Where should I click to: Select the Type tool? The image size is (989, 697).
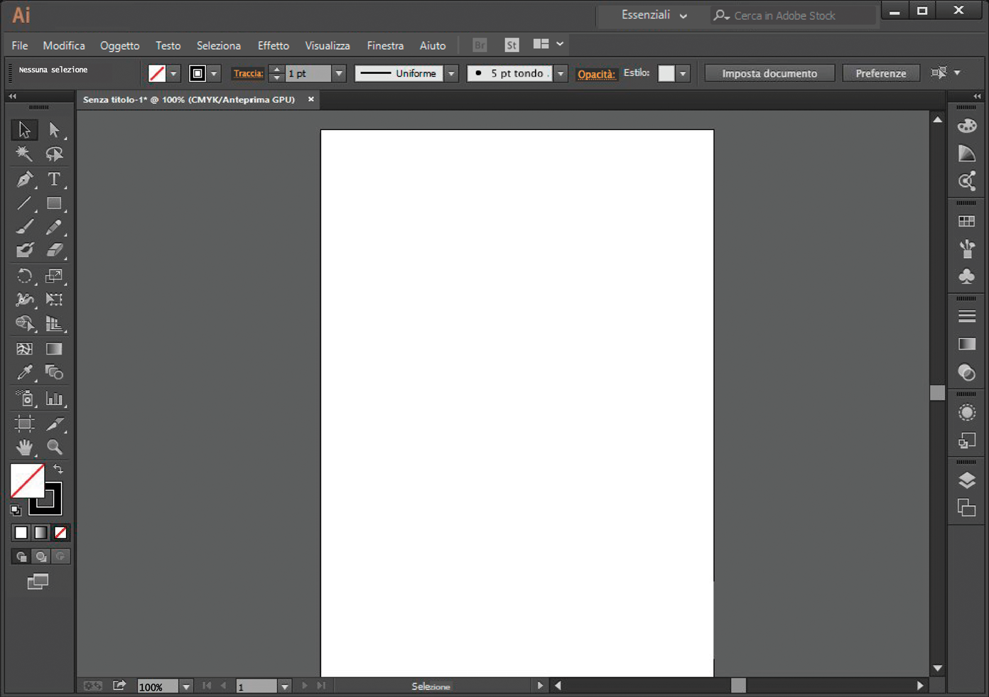pos(54,179)
